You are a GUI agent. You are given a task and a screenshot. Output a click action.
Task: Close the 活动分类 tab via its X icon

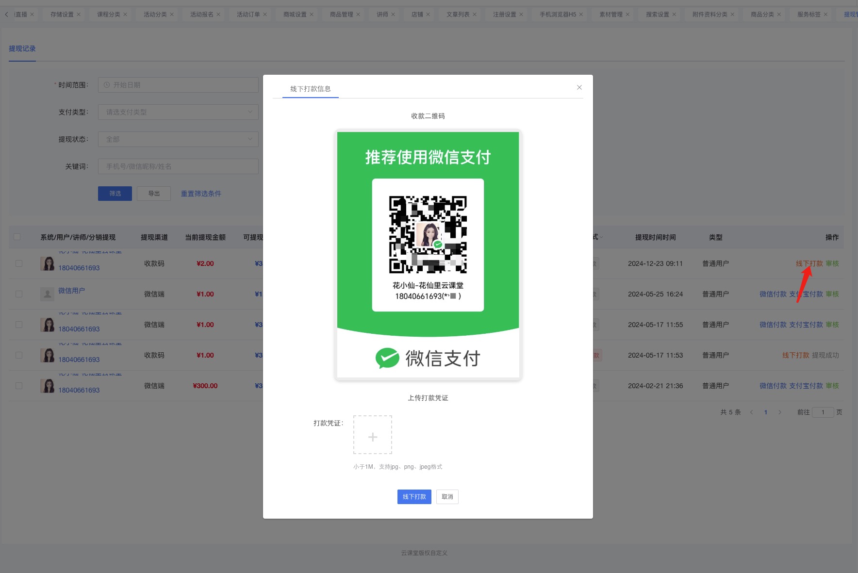(x=172, y=15)
